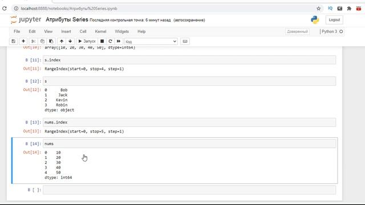Bookmark this page with star icon
Screen dimensions: 365x205
click(x=319, y=9)
